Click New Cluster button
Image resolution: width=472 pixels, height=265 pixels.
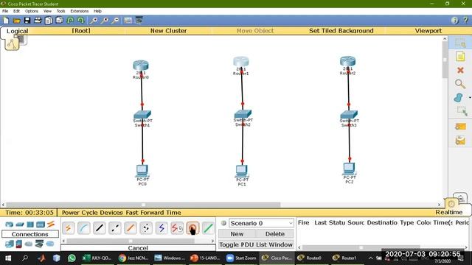tap(168, 31)
